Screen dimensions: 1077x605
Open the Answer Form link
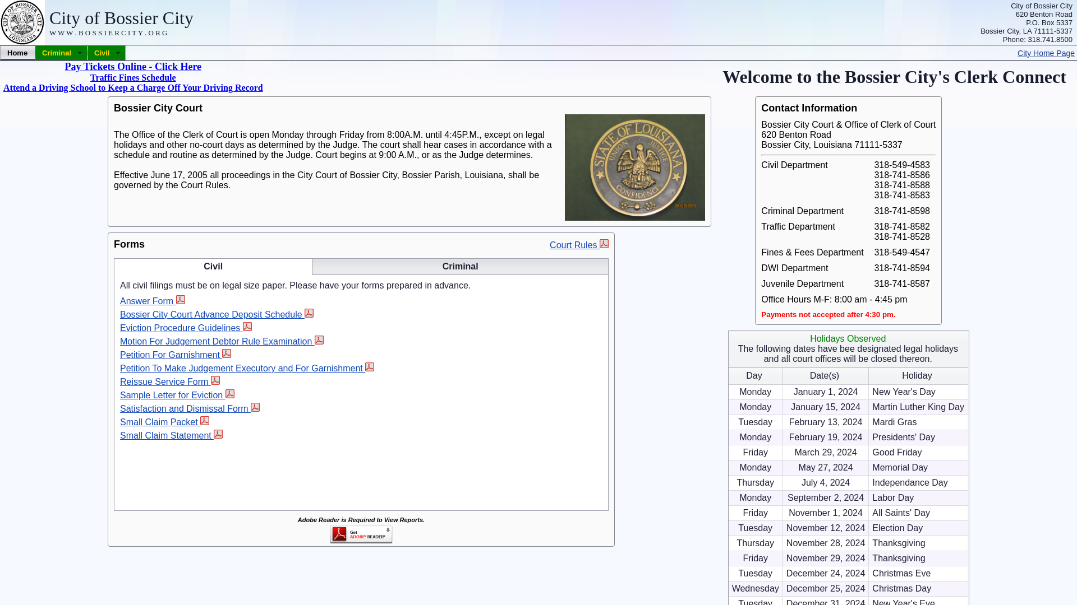[146, 301]
